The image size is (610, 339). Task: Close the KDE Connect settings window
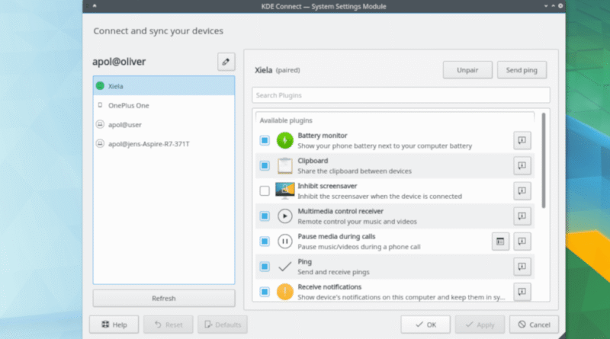tap(560, 6)
